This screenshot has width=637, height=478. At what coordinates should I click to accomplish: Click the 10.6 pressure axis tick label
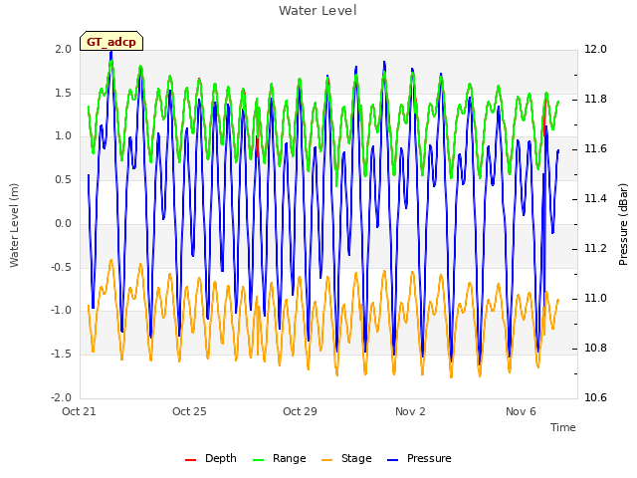pos(595,397)
